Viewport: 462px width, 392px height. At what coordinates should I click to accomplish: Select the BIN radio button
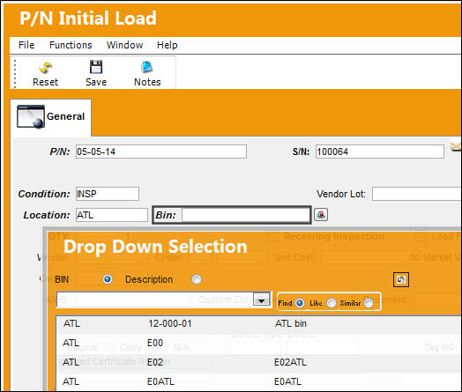(108, 279)
